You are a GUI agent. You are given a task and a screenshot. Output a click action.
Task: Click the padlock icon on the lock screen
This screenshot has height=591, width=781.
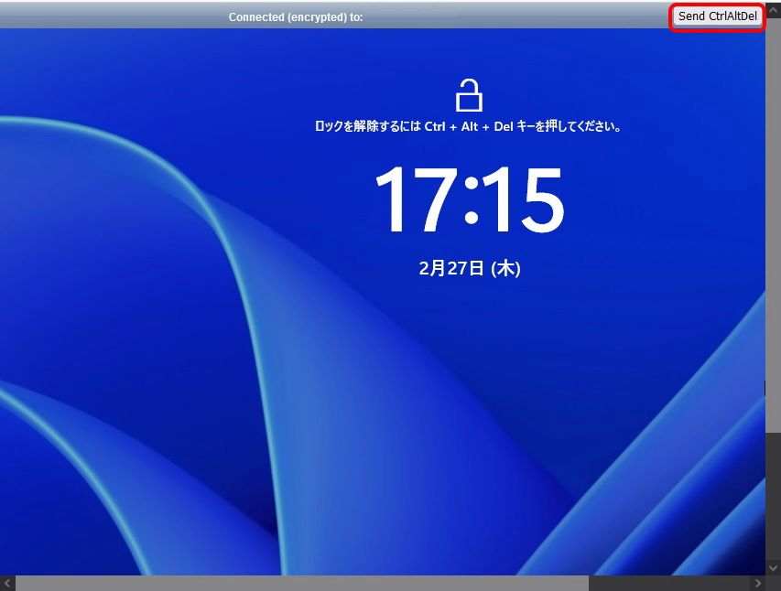(x=470, y=94)
